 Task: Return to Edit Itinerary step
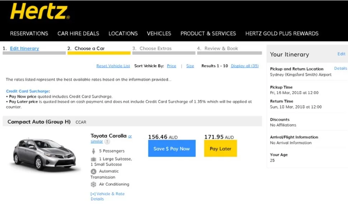[x=24, y=48]
